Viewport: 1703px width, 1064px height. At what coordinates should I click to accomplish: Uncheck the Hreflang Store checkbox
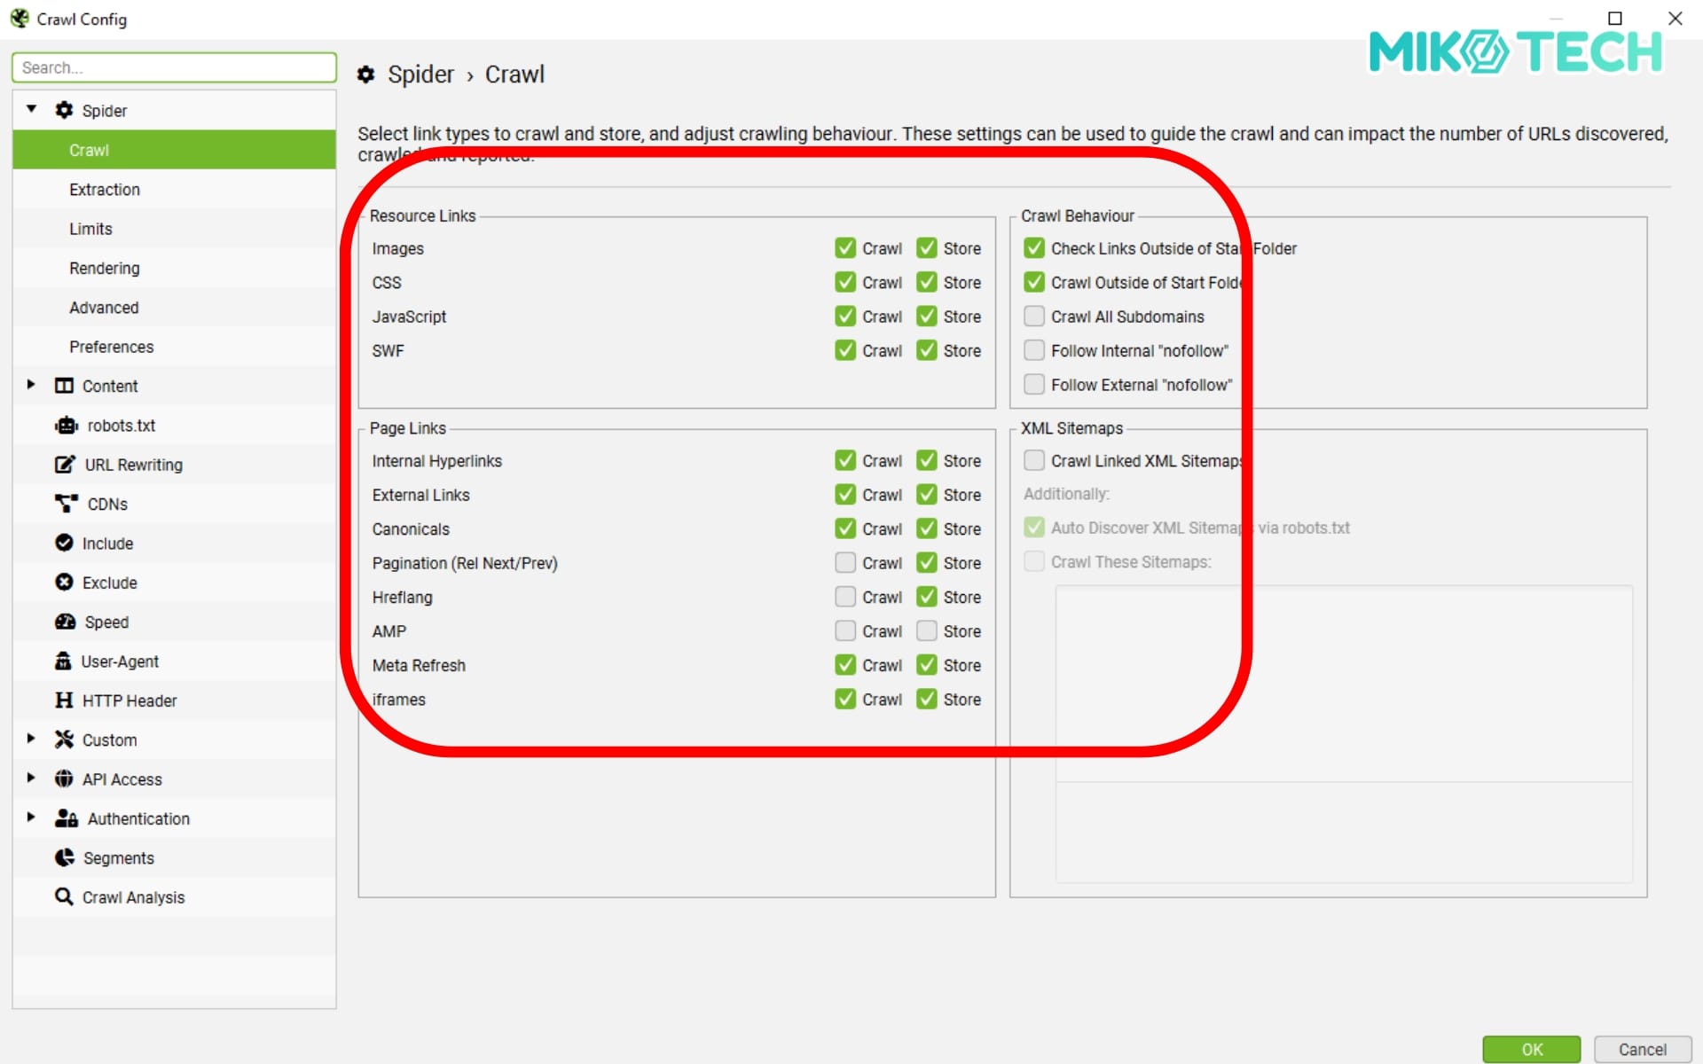(927, 597)
